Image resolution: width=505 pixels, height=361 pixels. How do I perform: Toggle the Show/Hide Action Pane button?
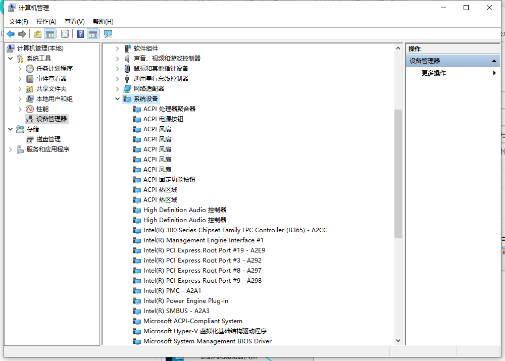tap(92, 34)
